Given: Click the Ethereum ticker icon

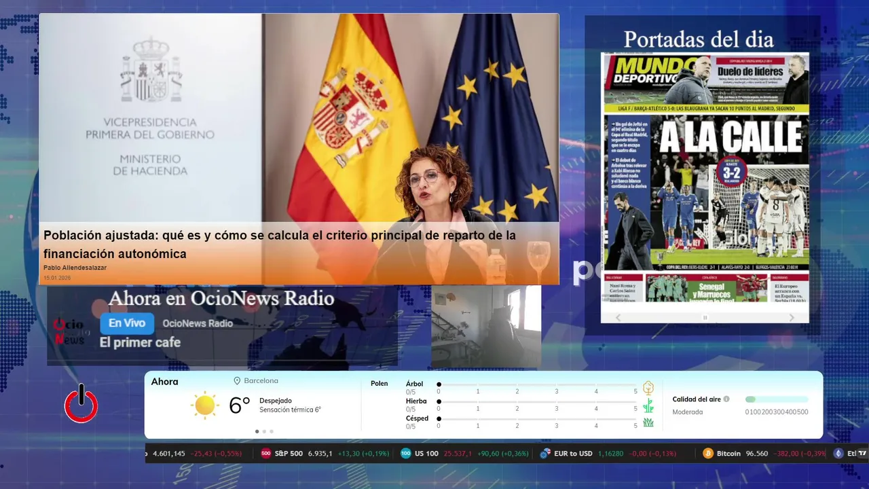Looking at the screenshot, I should pos(838,454).
